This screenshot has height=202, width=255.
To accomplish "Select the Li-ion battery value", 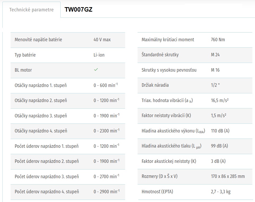I will 99,55.
